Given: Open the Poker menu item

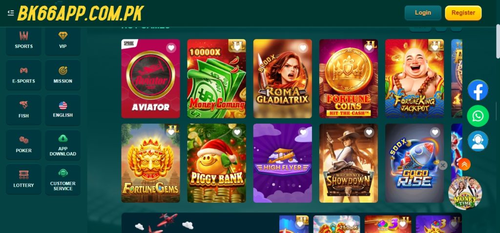Looking at the screenshot, I should point(23,145).
